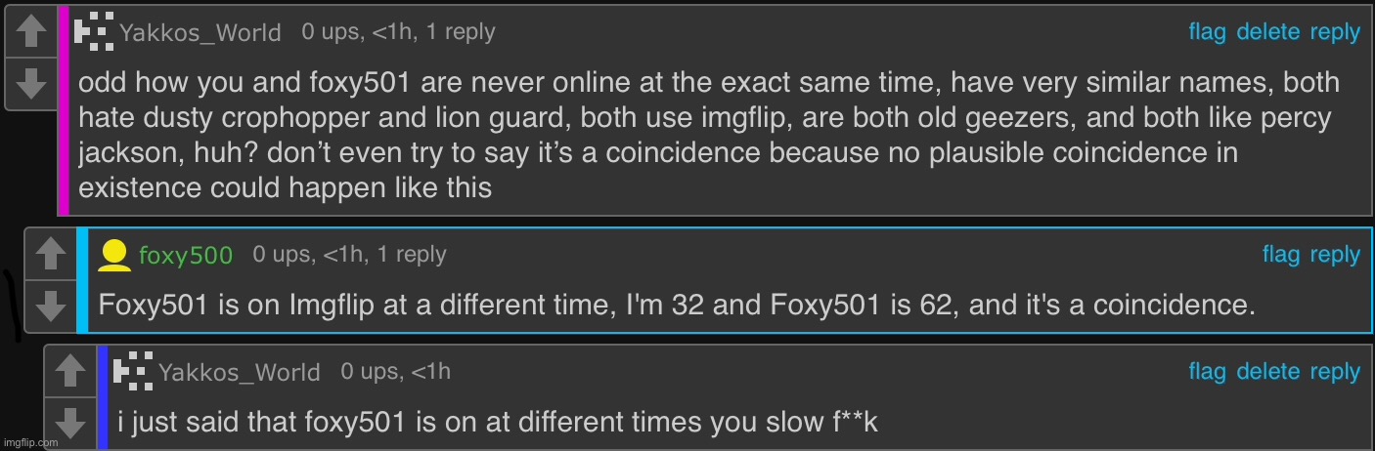Downvote the last Yakkos_World comment
The height and width of the screenshot is (451, 1375).
point(69,423)
